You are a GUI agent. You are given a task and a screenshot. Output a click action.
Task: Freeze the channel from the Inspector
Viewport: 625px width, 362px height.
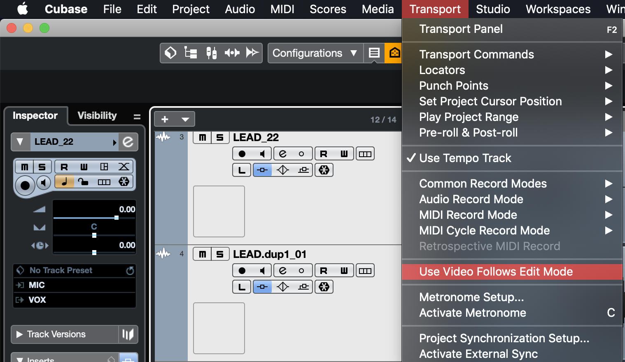(124, 182)
